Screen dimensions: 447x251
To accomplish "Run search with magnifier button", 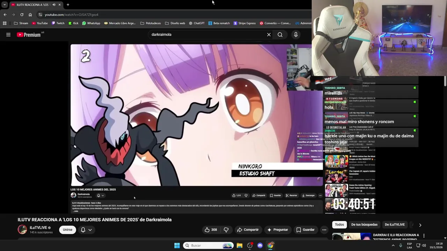I will 280,35.
